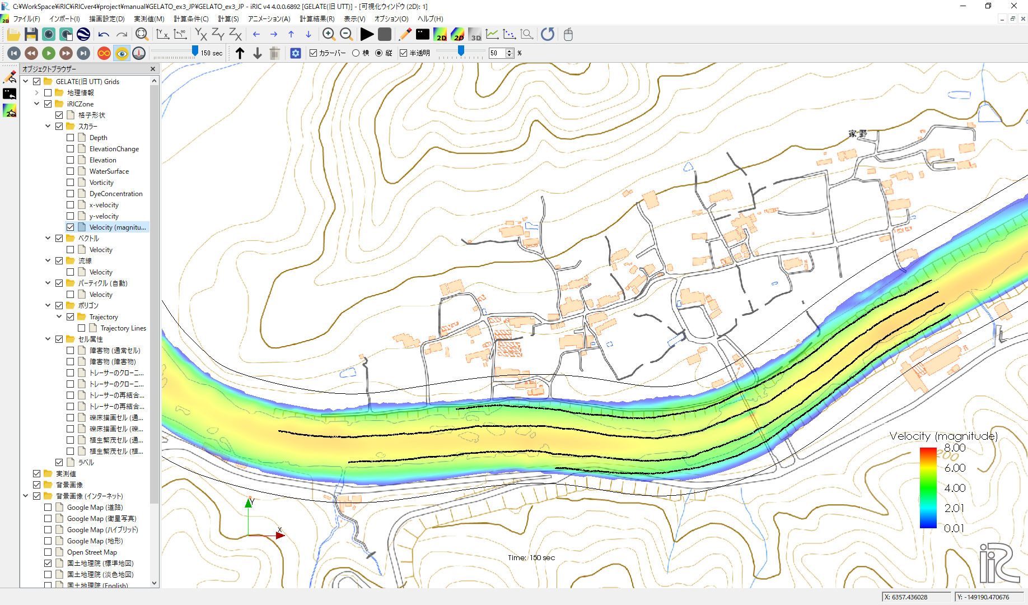Open the 計算結果(R) menu
Image resolution: width=1028 pixels, height=605 pixels.
[317, 19]
